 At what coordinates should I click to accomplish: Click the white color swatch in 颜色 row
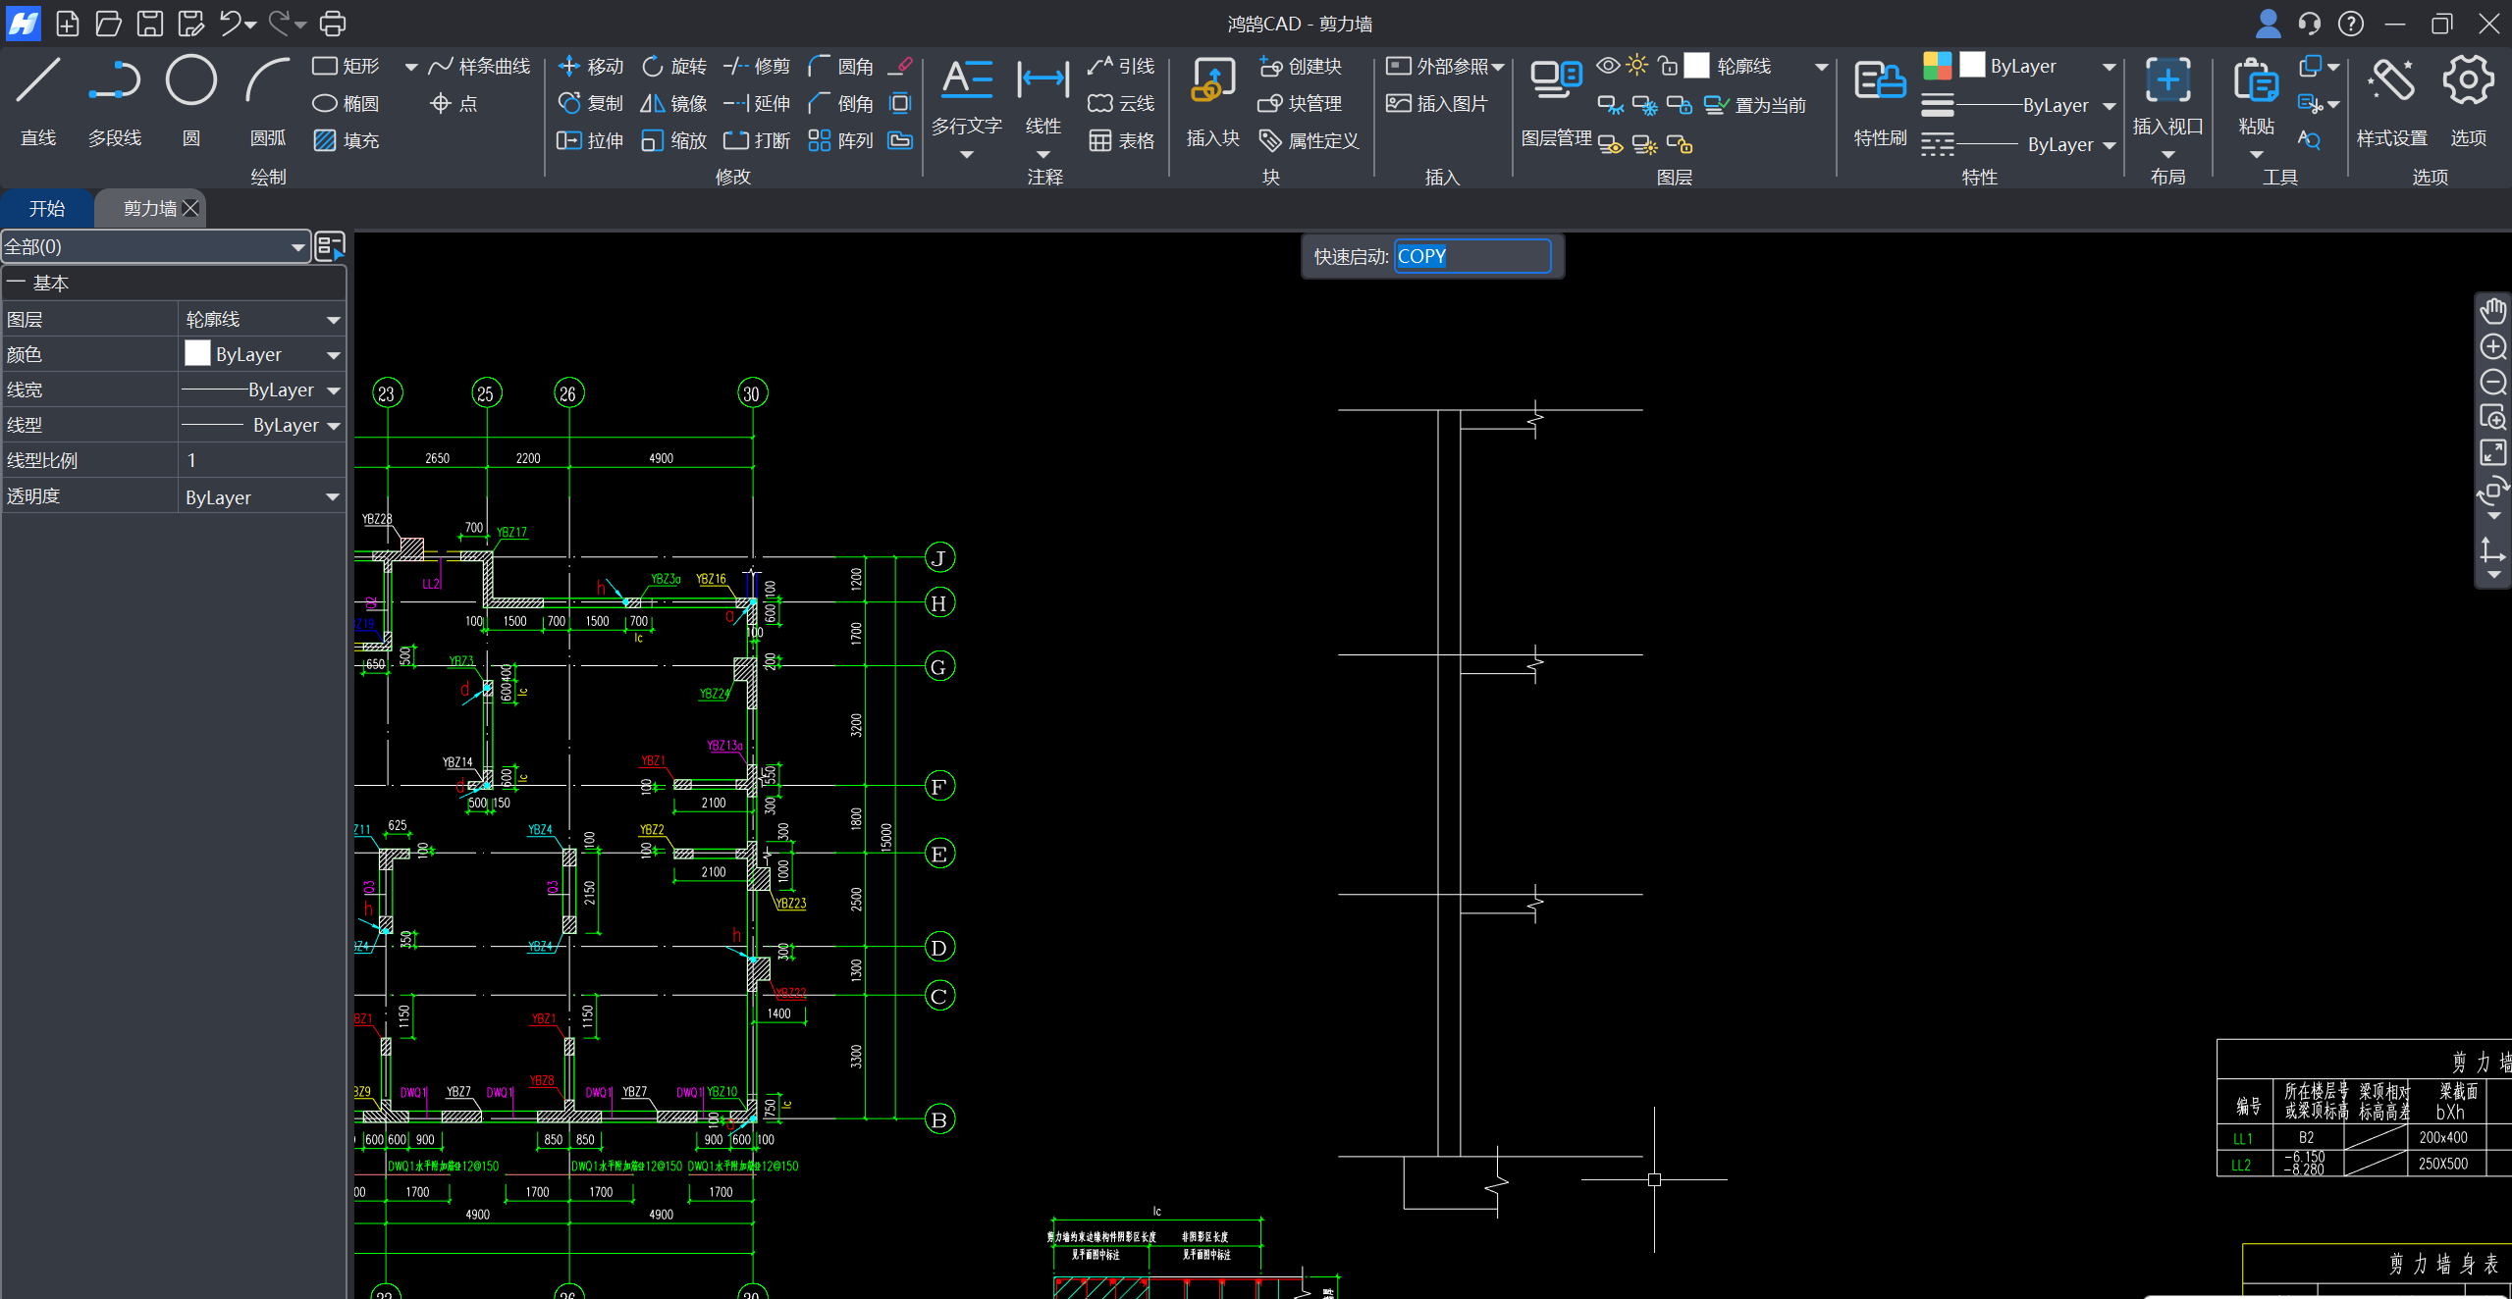click(197, 354)
